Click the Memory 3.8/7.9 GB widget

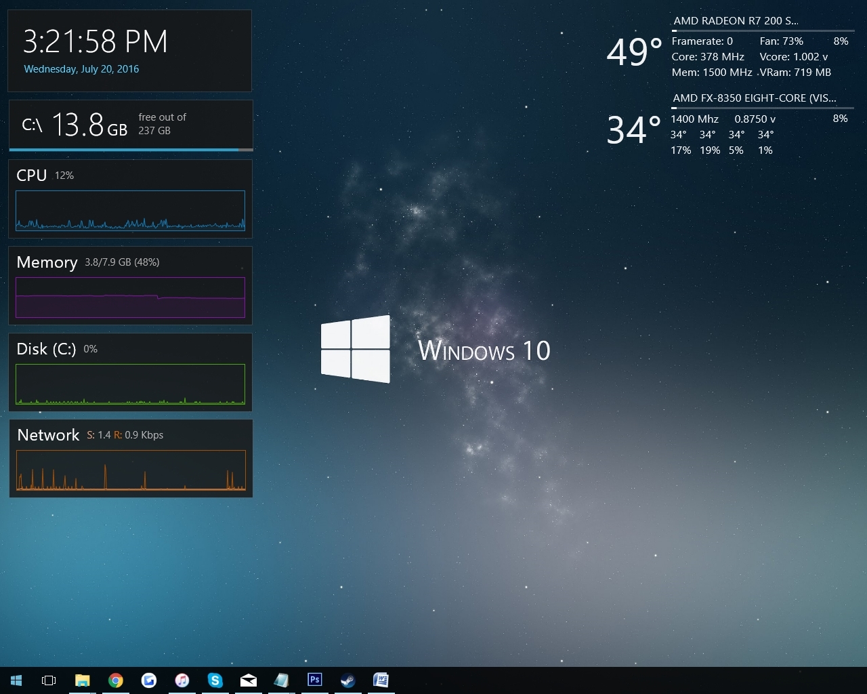tap(130, 285)
